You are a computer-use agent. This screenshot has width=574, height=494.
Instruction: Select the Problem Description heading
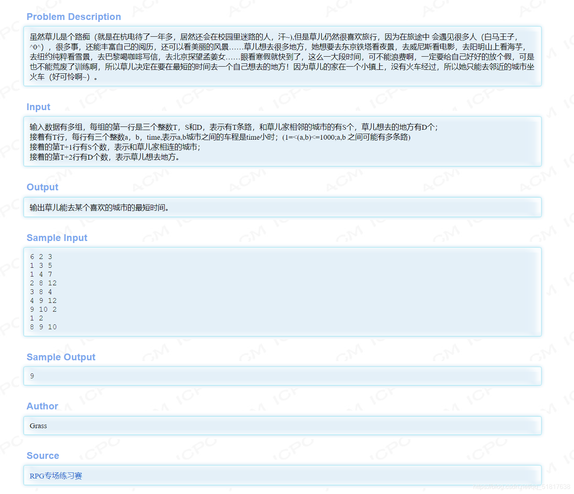tap(74, 17)
